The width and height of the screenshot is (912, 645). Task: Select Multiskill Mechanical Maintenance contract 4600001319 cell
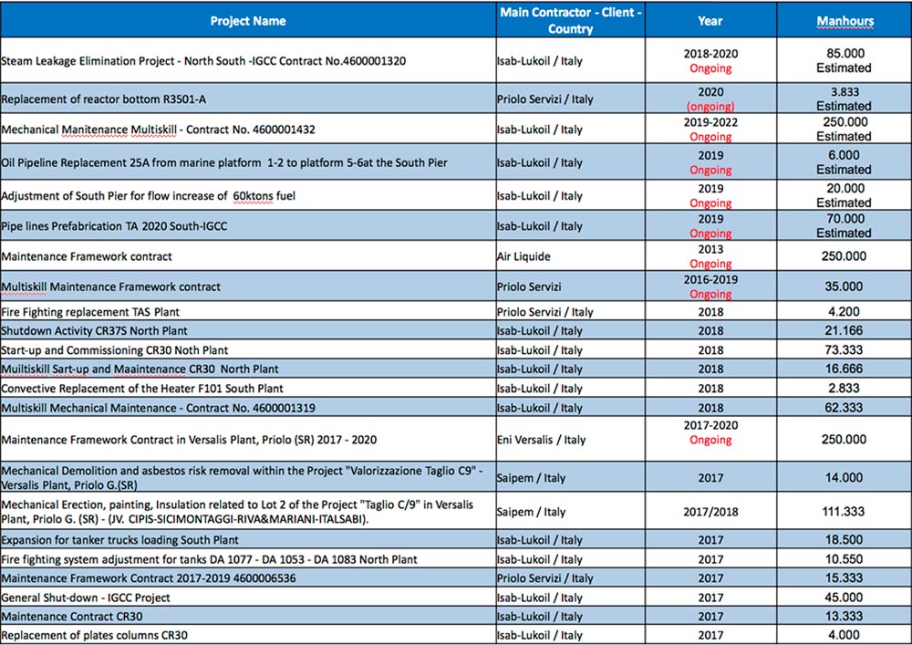[248, 407]
